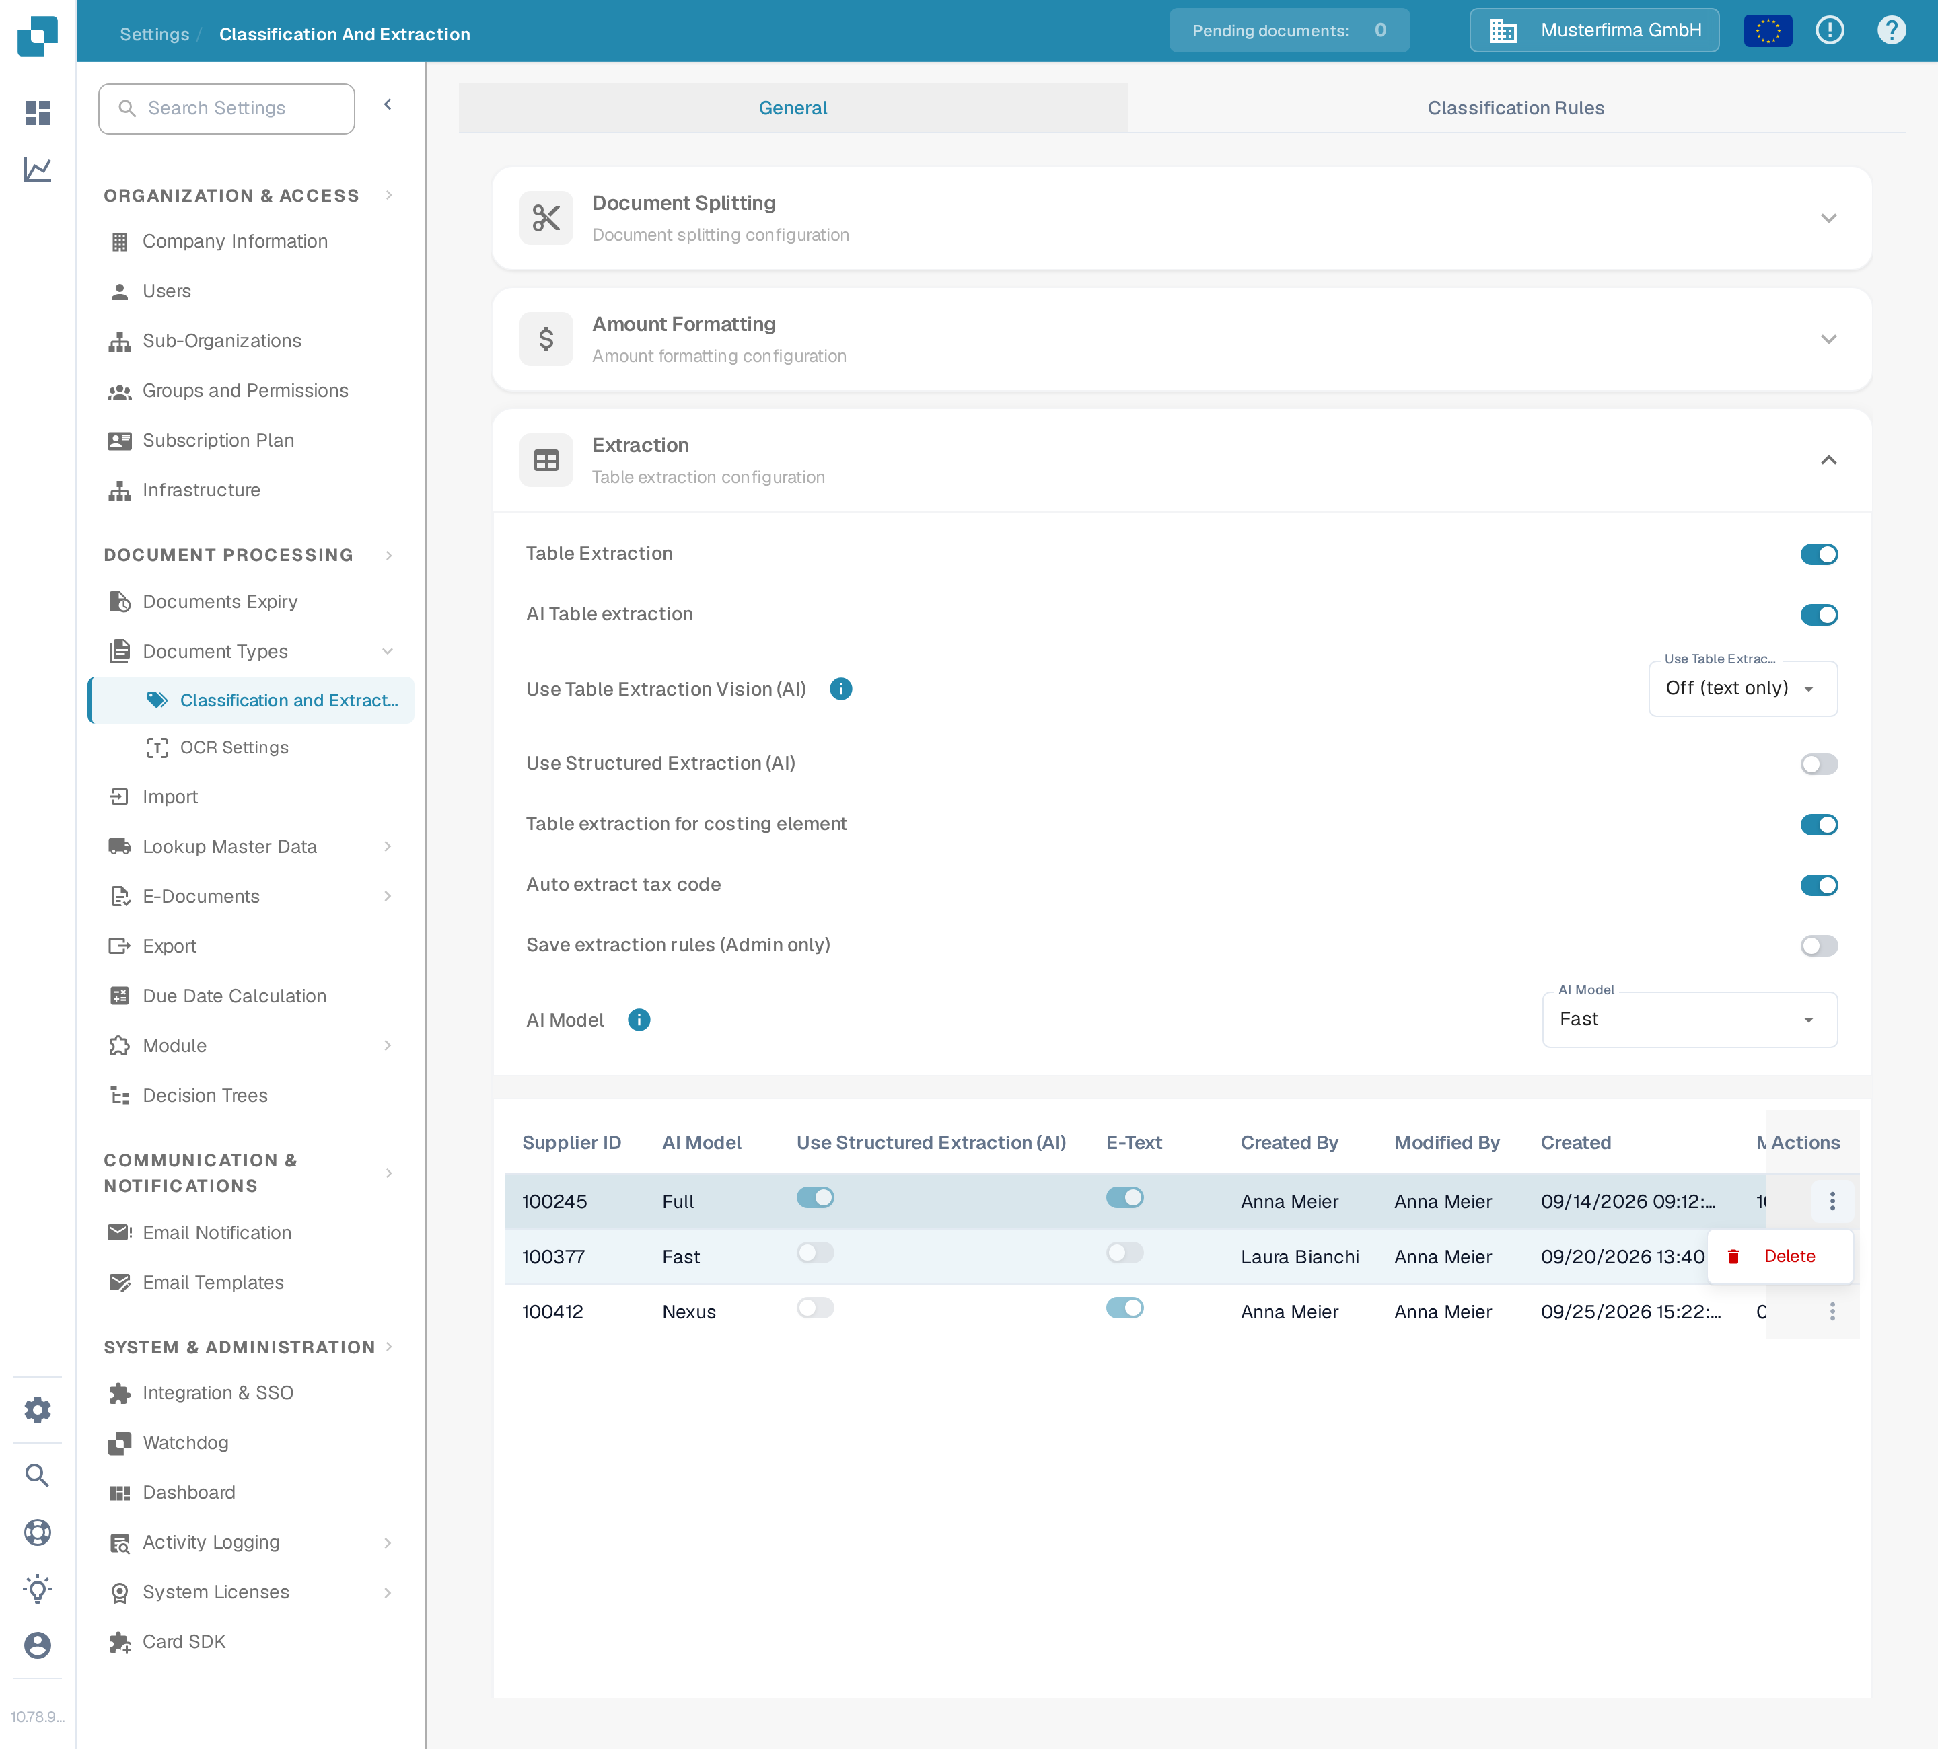Choose Delete from the row context menu

(1779, 1256)
